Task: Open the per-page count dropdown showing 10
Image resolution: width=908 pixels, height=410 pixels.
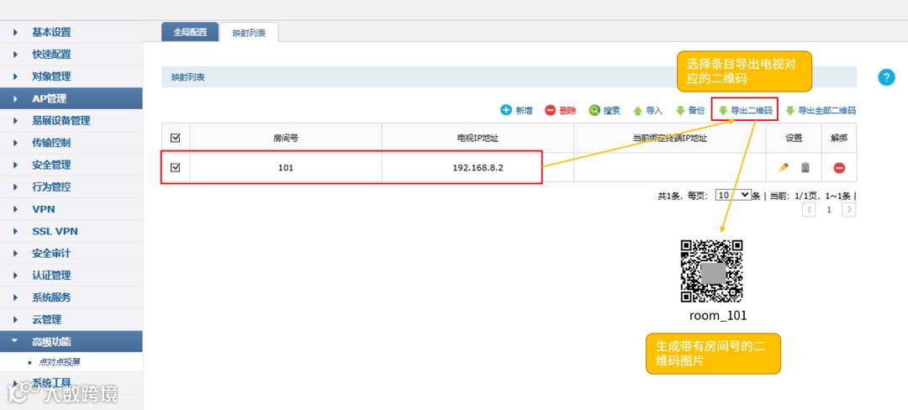Action: [733, 195]
